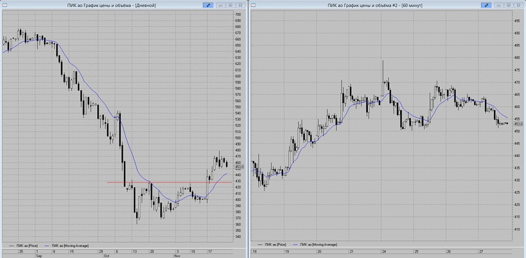Click the 495 price label on 60-minute axis
526x258 pixels.
click(x=517, y=21)
